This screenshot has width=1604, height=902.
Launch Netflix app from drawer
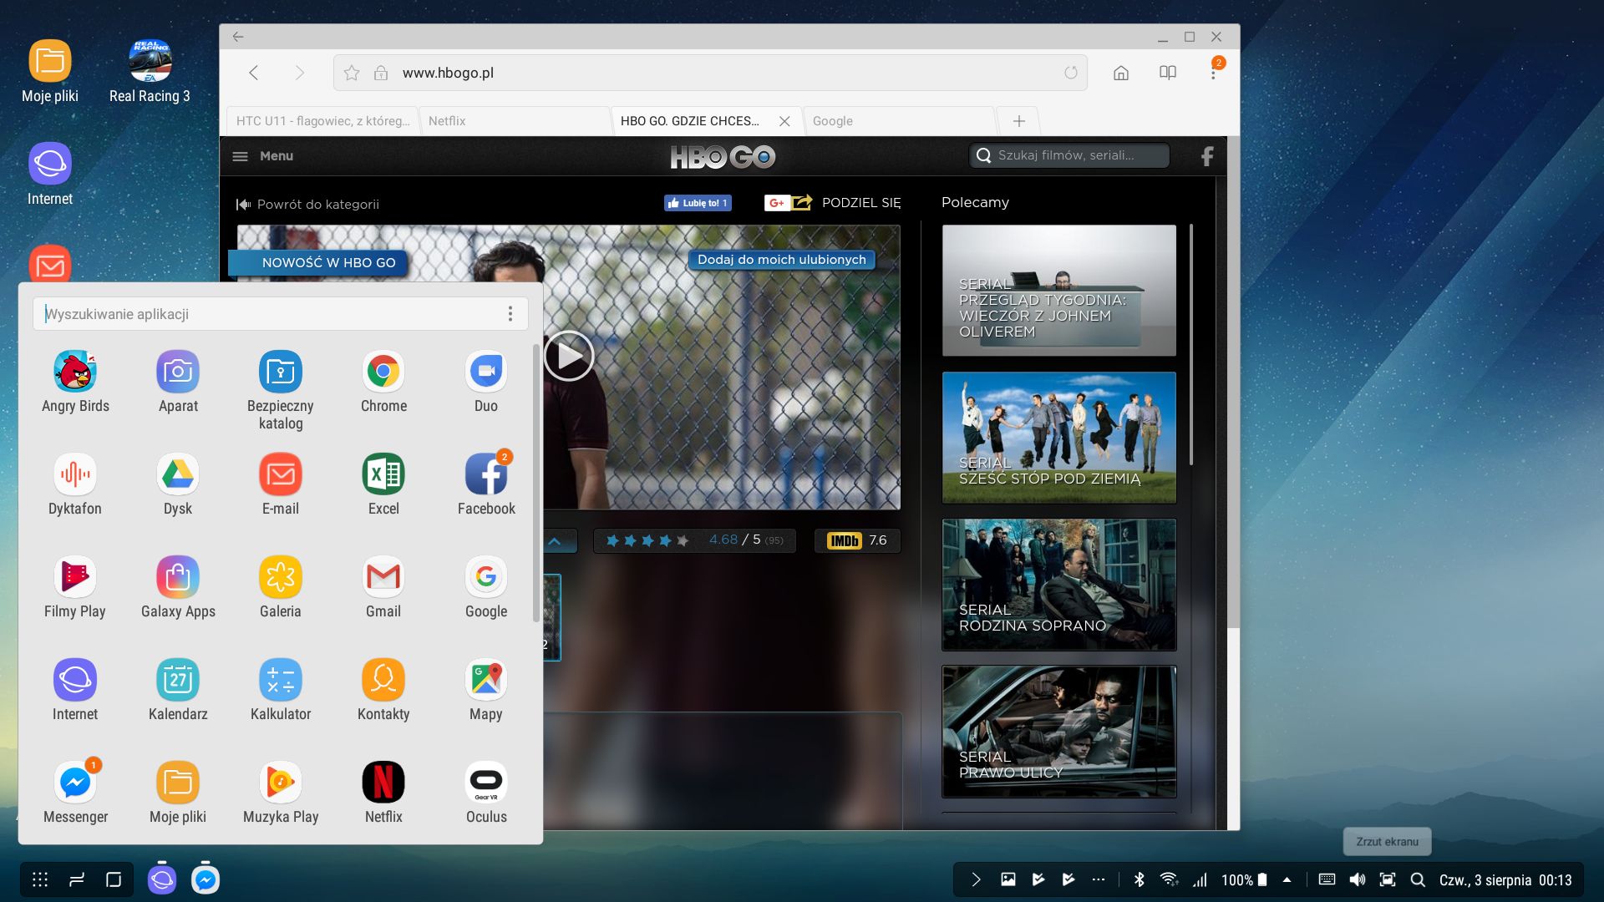(x=383, y=793)
